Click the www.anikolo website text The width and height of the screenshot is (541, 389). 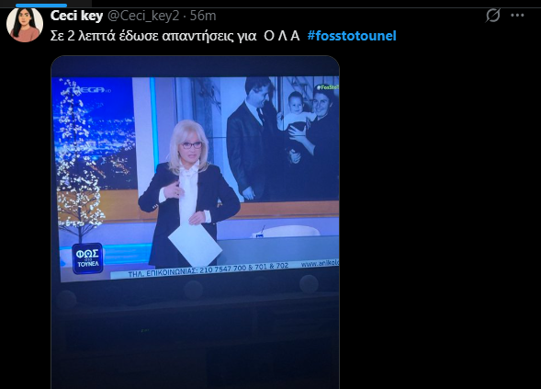320,264
